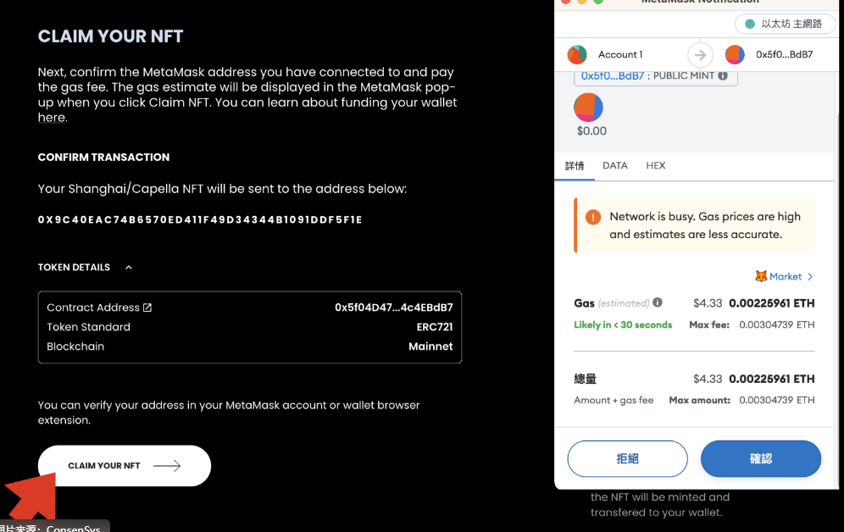The width and height of the screenshot is (844, 532).
Task: Click the 0x5f0...BdB7 contract address link
Action: (613, 76)
